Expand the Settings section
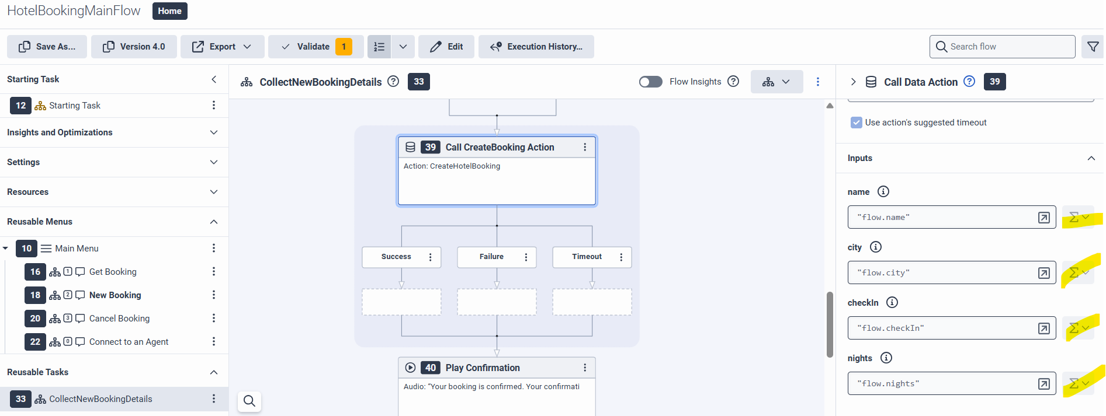 (214, 162)
